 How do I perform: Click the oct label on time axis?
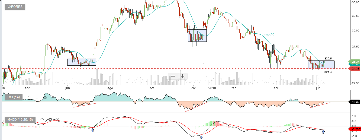[152, 88]
